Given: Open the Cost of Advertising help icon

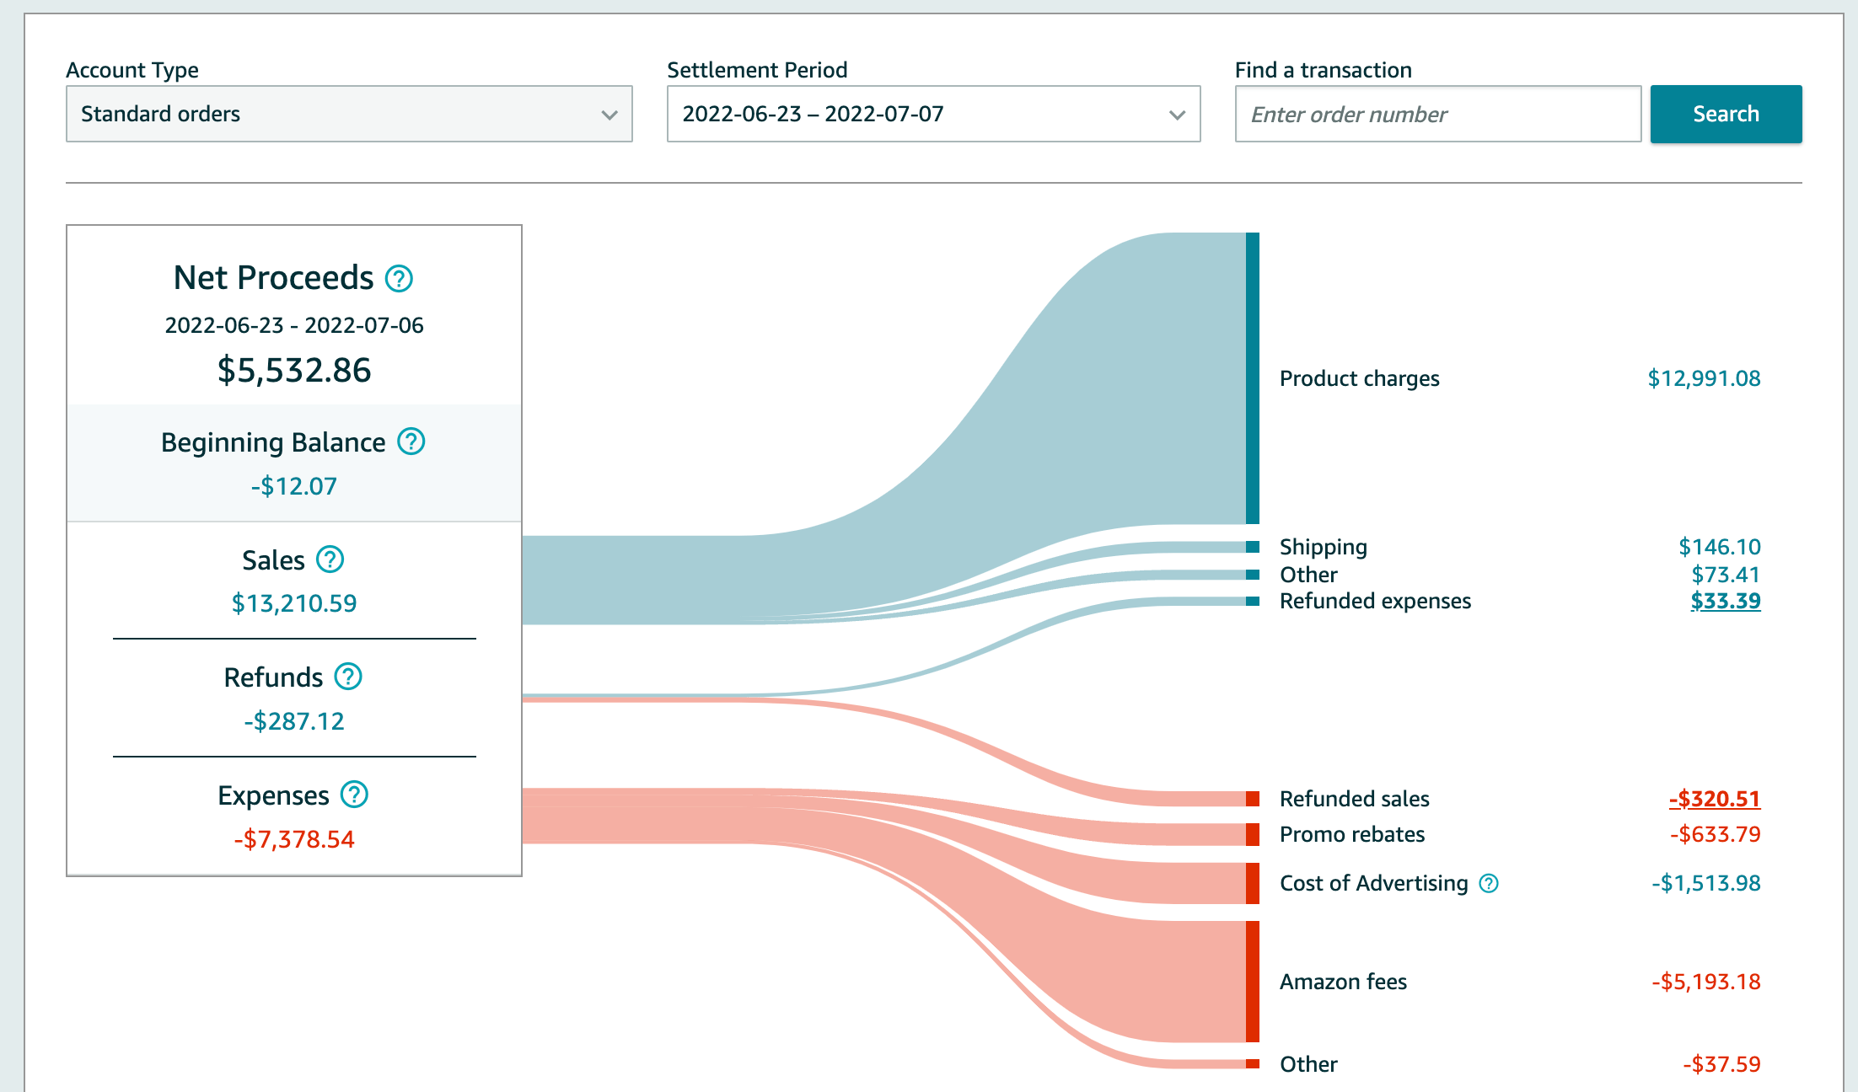Looking at the screenshot, I should [1489, 883].
